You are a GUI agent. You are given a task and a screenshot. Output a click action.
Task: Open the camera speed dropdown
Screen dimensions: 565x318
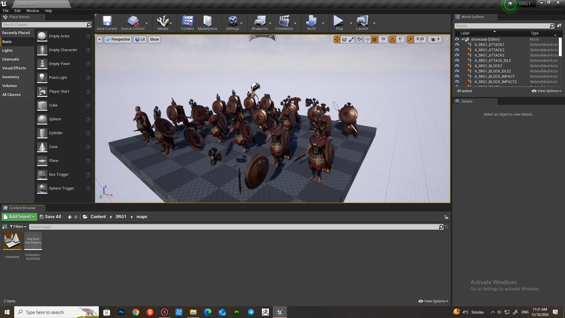435,39
